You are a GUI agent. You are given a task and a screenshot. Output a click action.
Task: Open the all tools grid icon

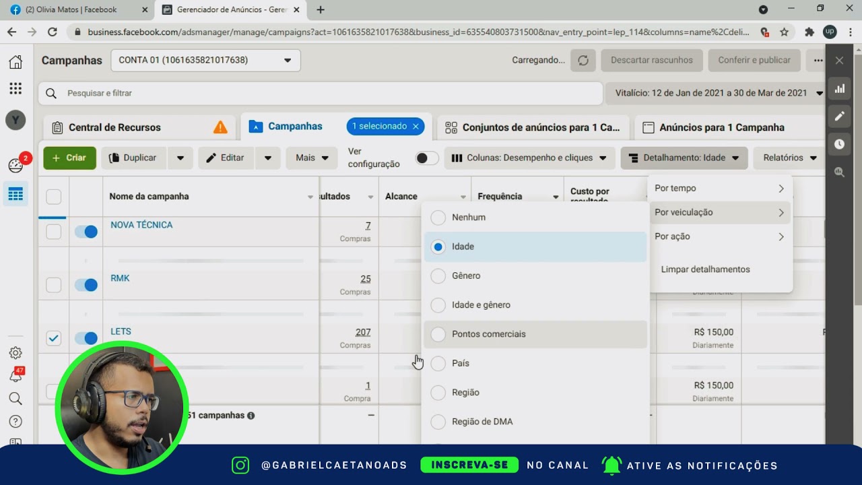pos(15,88)
